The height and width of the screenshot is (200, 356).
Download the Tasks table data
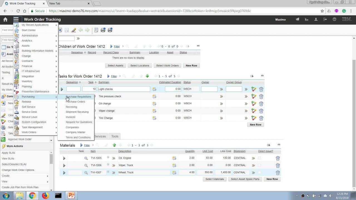pos(252,76)
